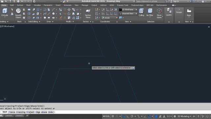Click the Help question mark icon
Image resolution: width=211 pixels, height=119 pixels.
tap(203, 1)
